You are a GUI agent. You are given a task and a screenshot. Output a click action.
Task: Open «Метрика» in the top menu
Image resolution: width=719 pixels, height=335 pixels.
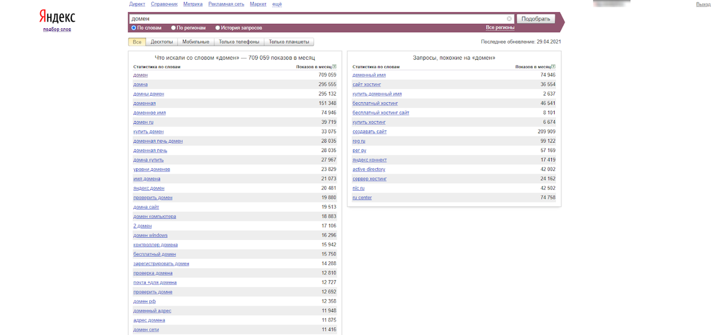[193, 4]
